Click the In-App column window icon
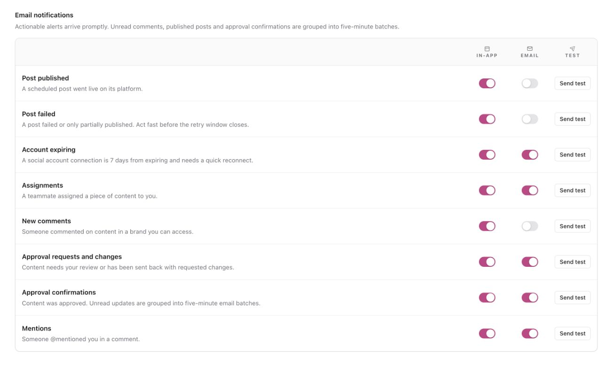The width and height of the screenshot is (613, 365). pos(487,48)
